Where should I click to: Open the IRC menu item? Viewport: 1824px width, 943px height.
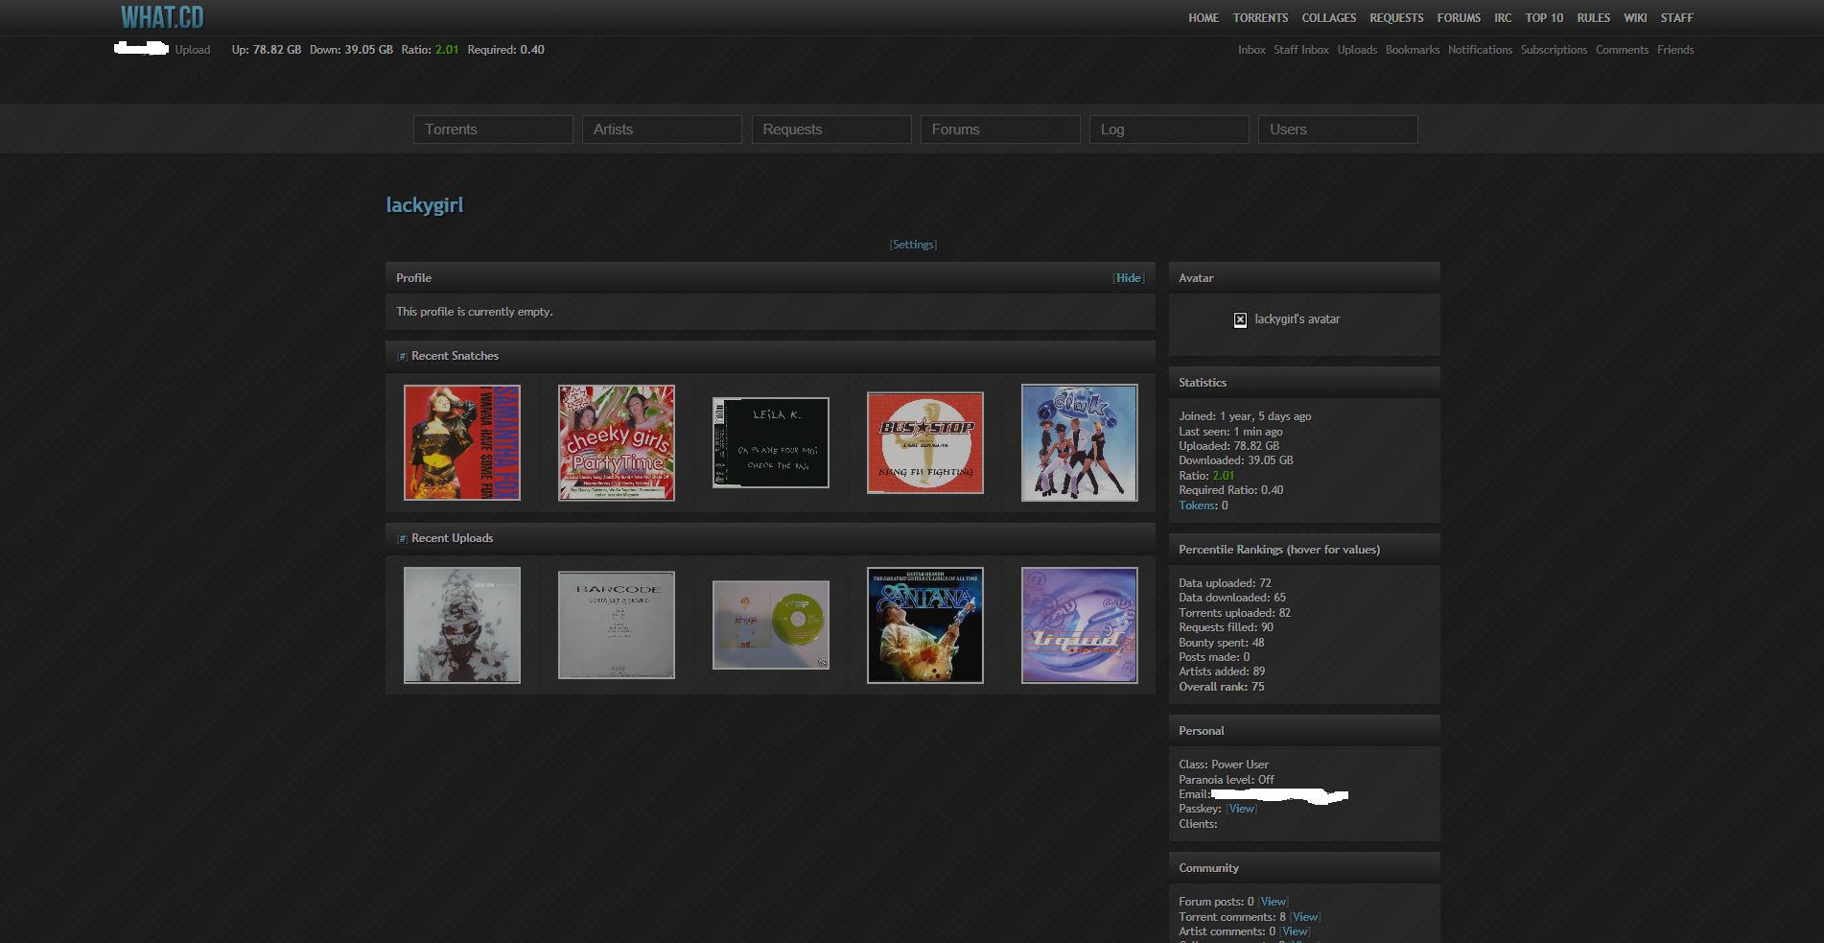click(x=1503, y=18)
